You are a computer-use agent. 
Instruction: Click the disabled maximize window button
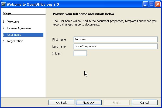tap(151, 4)
